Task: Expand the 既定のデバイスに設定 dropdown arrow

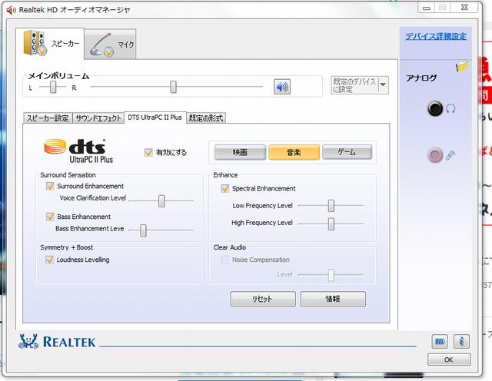Action: [x=383, y=85]
